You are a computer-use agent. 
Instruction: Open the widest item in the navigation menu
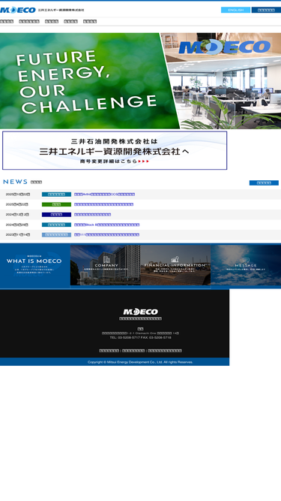pyautogui.click(x=29, y=22)
